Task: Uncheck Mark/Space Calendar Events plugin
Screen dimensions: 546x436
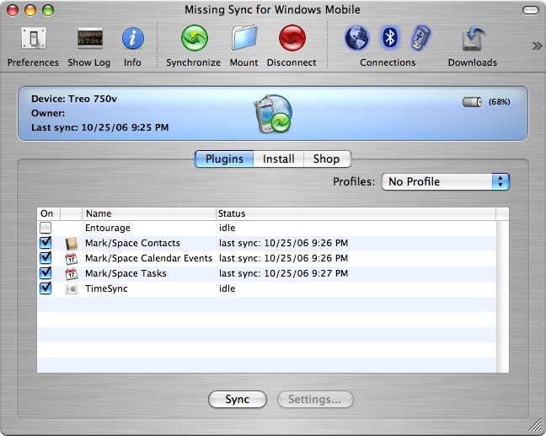Action: tap(45, 258)
